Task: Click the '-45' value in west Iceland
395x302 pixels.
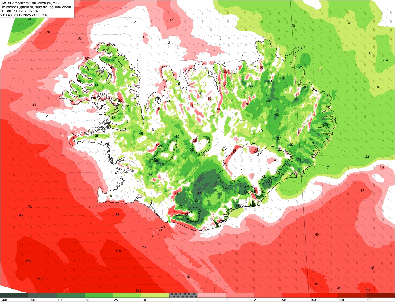Action: (140, 134)
